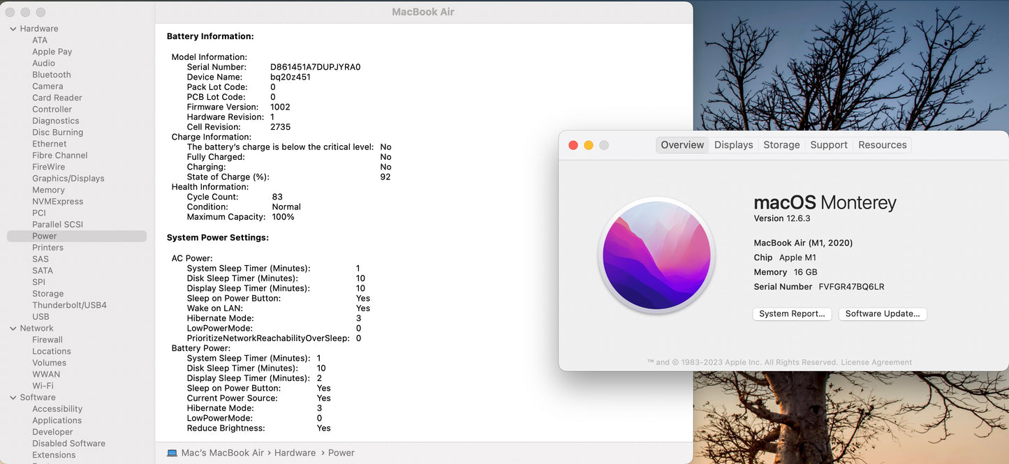This screenshot has height=464, width=1009.
Task: Open the Storage tab
Action: (781, 145)
